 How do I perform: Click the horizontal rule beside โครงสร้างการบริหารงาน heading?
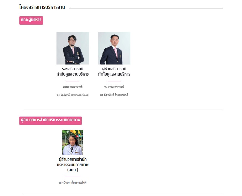[146, 9]
